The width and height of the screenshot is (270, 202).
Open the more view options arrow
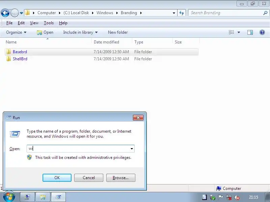239,32
